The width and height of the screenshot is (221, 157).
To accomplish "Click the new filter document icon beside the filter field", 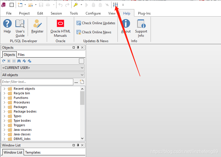I will pyautogui.click(x=82, y=82).
